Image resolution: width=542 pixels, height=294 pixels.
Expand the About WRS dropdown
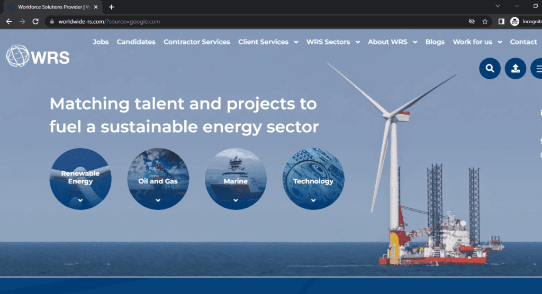pos(392,42)
